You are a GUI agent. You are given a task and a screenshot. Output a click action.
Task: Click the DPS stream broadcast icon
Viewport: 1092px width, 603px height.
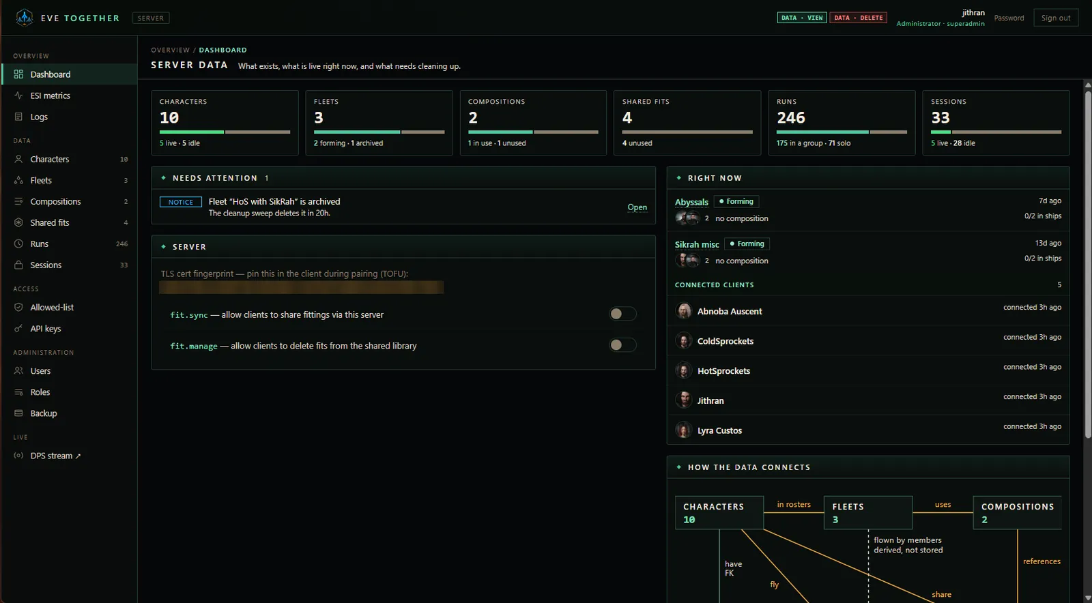(18, 456)
